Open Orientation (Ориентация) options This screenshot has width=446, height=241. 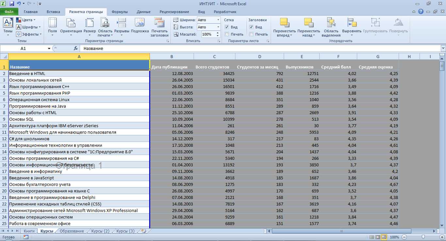pos(71,27)
